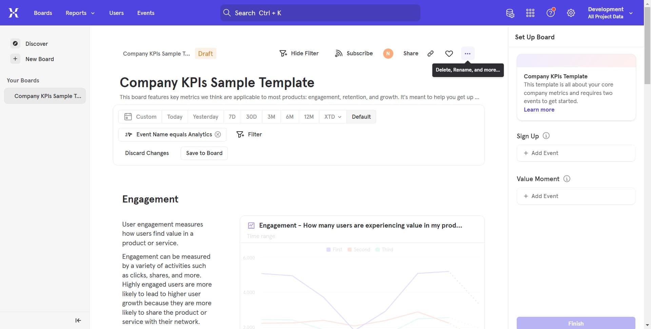This screenshot has height=329, width=651.
Task: Open the Development project switcher
Action: pyautogui.click(x=610, y=13)
